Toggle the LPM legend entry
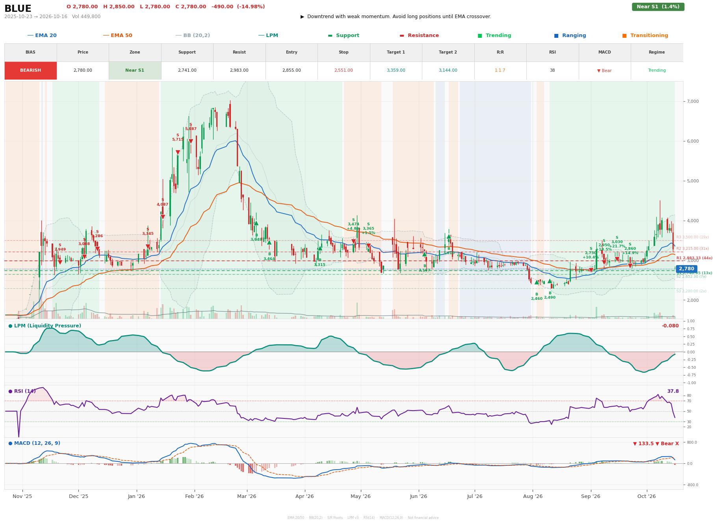The height and width of the screenshot is (524, 717). pyautogui.click(x=268, y=35)
